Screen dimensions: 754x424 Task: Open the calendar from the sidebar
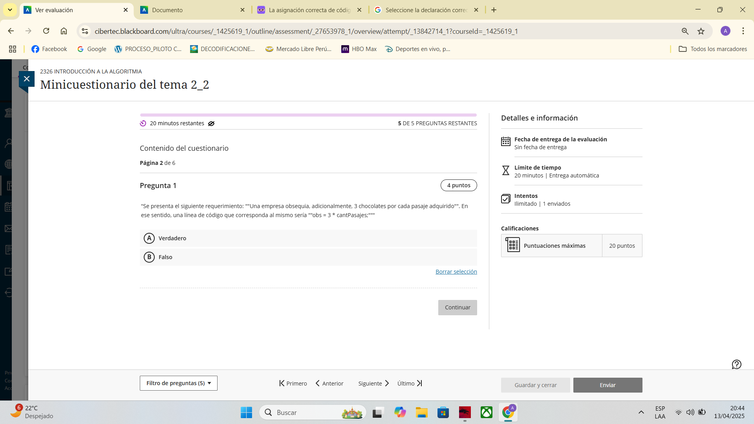[x=9, y=207]
